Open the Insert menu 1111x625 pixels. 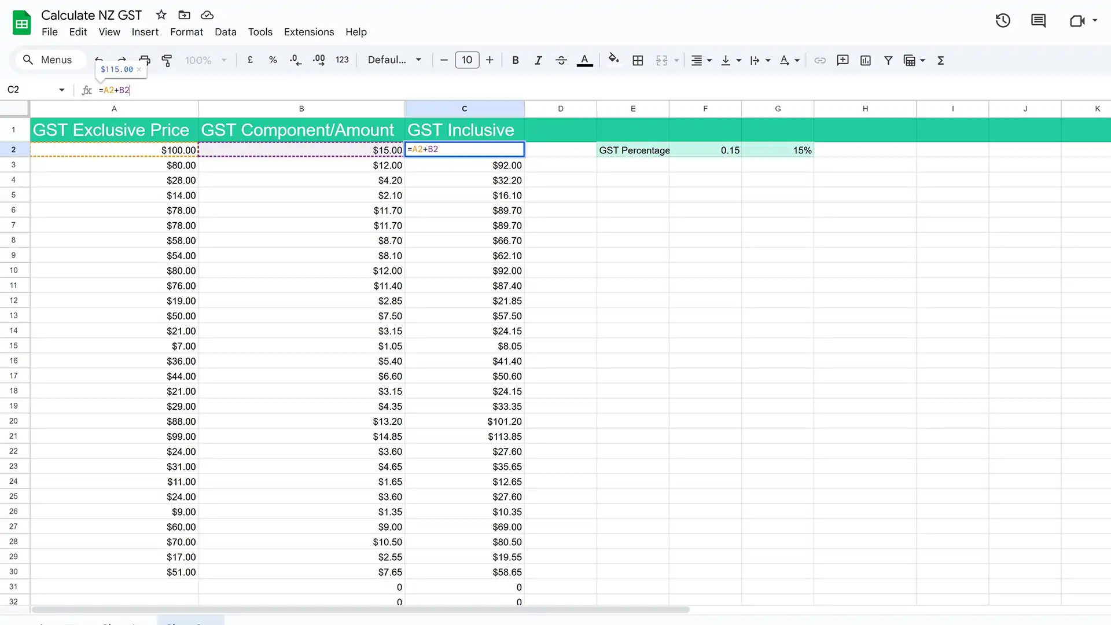click(145, 32)
